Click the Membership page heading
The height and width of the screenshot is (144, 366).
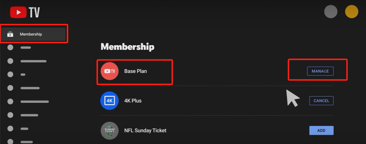(127, 47)
